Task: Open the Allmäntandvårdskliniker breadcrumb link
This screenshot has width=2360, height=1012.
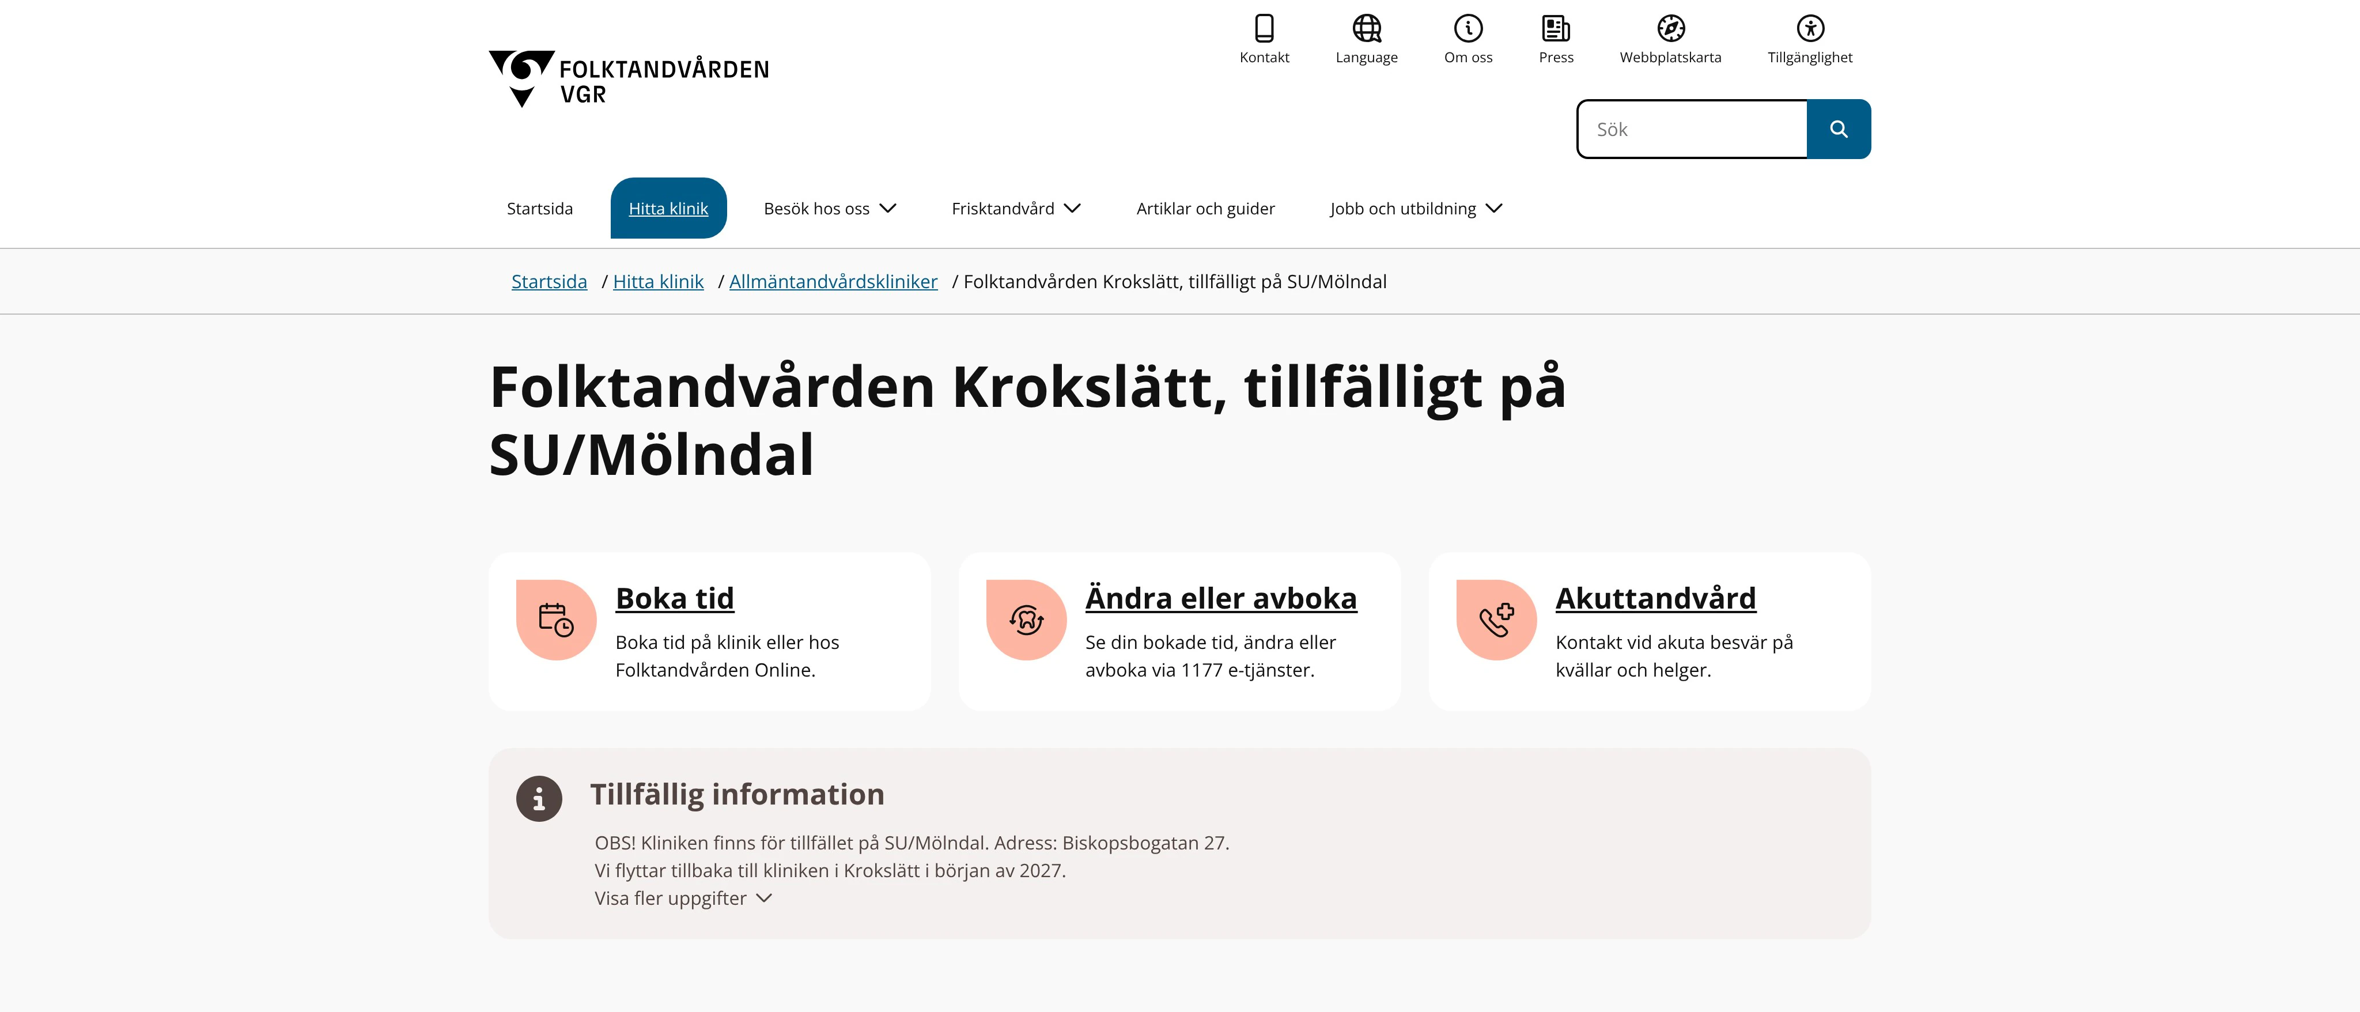Action: point(833,281)
